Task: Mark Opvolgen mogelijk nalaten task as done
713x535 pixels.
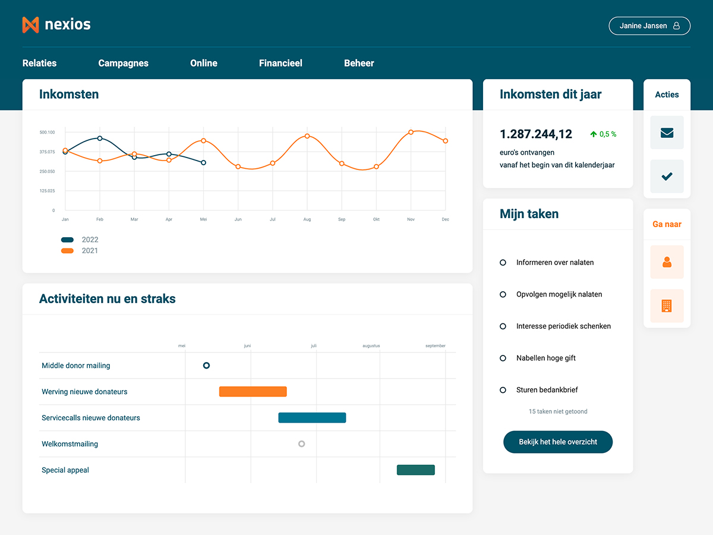Action: (503, 294)
